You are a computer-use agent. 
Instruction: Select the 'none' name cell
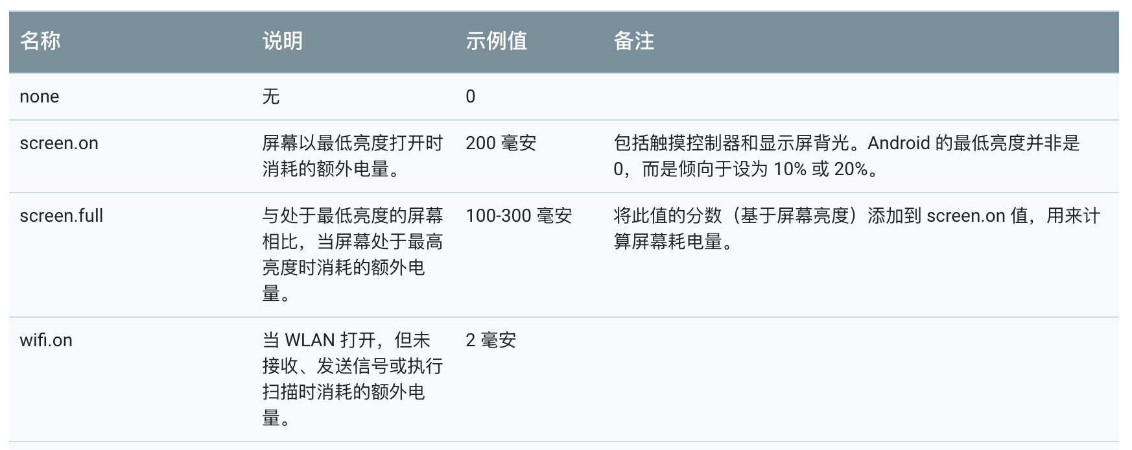pyautogui.click(x=40, y=97)
